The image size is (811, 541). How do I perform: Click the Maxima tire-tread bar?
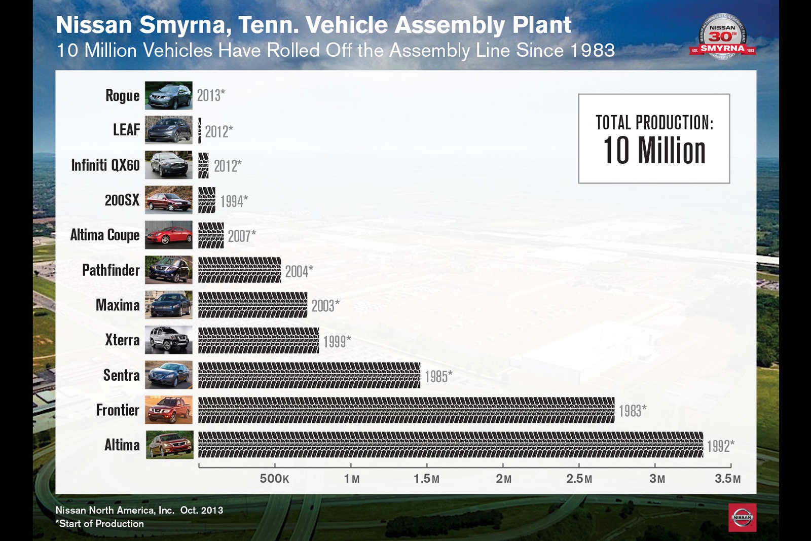[252, 305]
